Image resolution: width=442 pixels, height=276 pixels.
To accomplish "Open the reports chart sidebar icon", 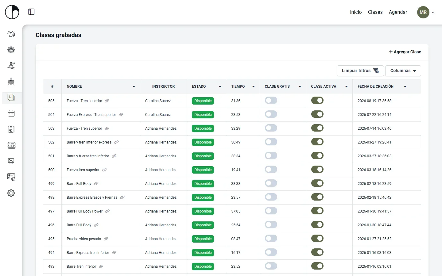I will (11, 177).
